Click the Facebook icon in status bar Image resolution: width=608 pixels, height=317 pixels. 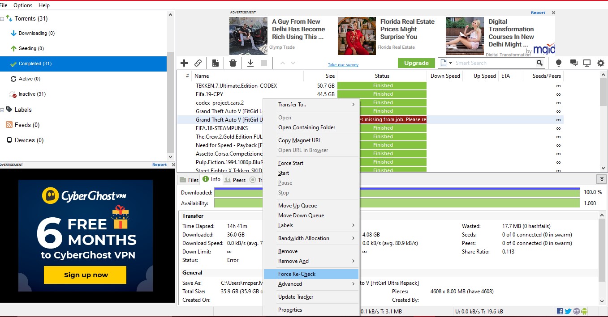coord(560,311)
